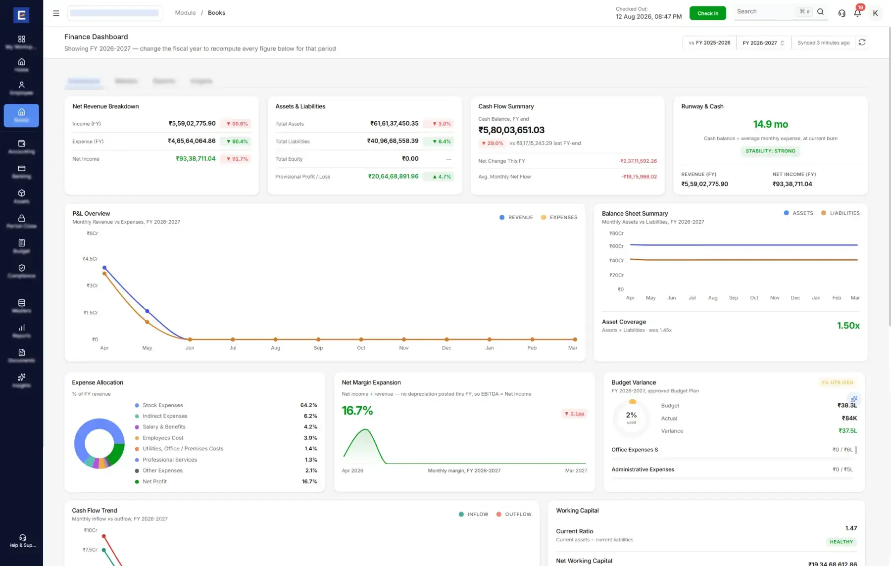Toggle the REVENUE legend in P&L Overview

[516, 217]
